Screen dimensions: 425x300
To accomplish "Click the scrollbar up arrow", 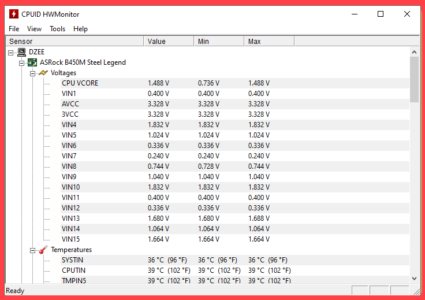I will [414, 52].
